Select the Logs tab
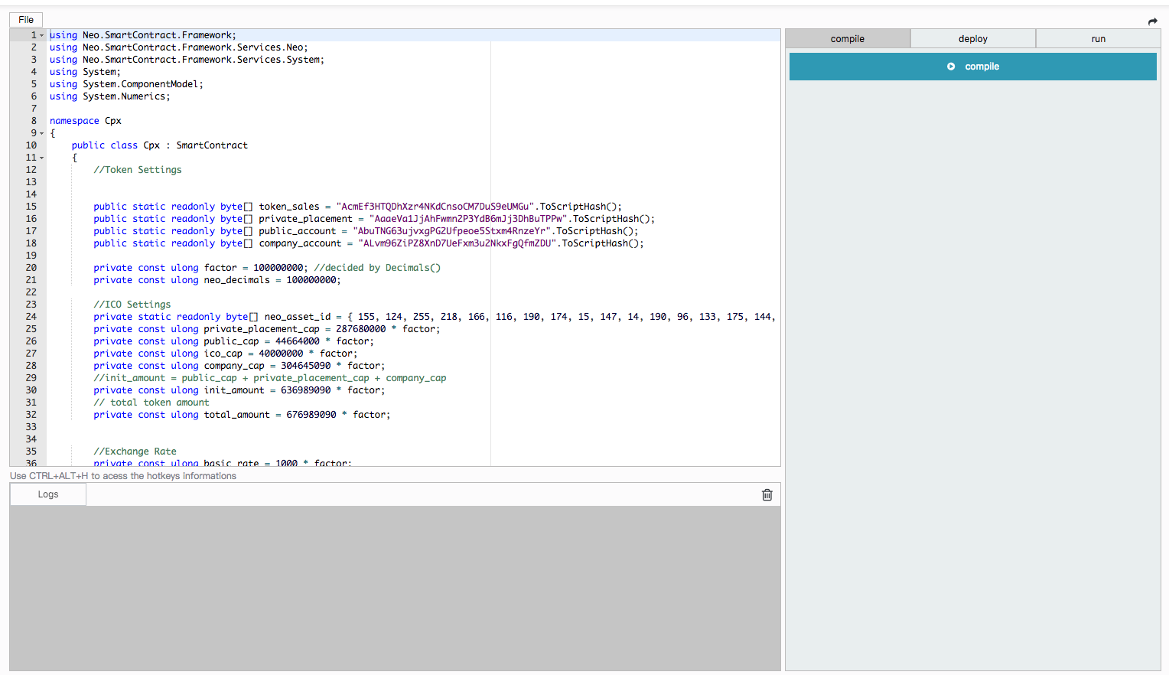This screenshot has height=675, width=1169. click(x=48, y=494)
